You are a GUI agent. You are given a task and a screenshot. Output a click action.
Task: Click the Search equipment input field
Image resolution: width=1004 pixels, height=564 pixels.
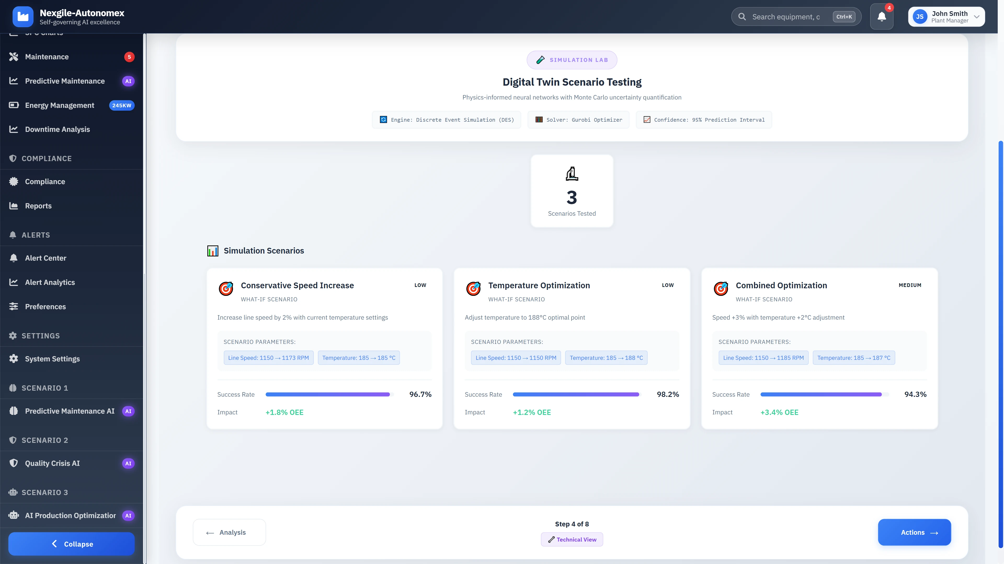(785, 17)
